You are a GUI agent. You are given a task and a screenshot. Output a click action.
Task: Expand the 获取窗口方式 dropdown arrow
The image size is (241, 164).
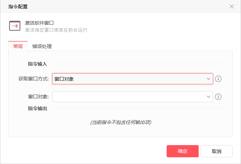(x=209, y=78)
